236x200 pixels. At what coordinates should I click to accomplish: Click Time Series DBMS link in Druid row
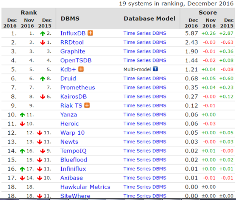pos(145,78)
